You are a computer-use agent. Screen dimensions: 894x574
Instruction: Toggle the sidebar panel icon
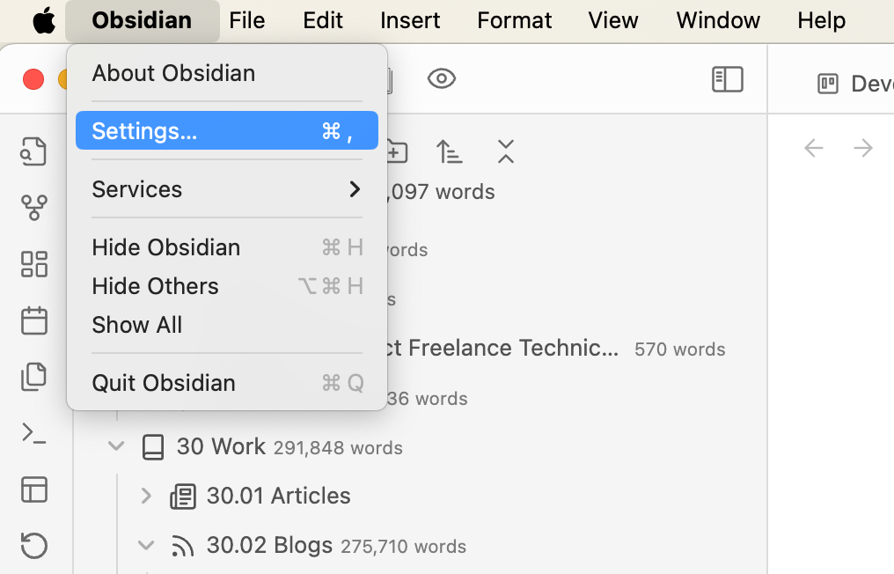pos(727,79)
